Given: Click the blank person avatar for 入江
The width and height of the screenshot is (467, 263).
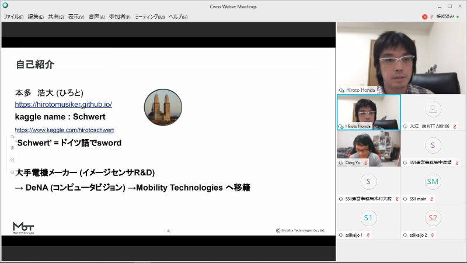Looking at the screenshot, I should tap(433, 109).
